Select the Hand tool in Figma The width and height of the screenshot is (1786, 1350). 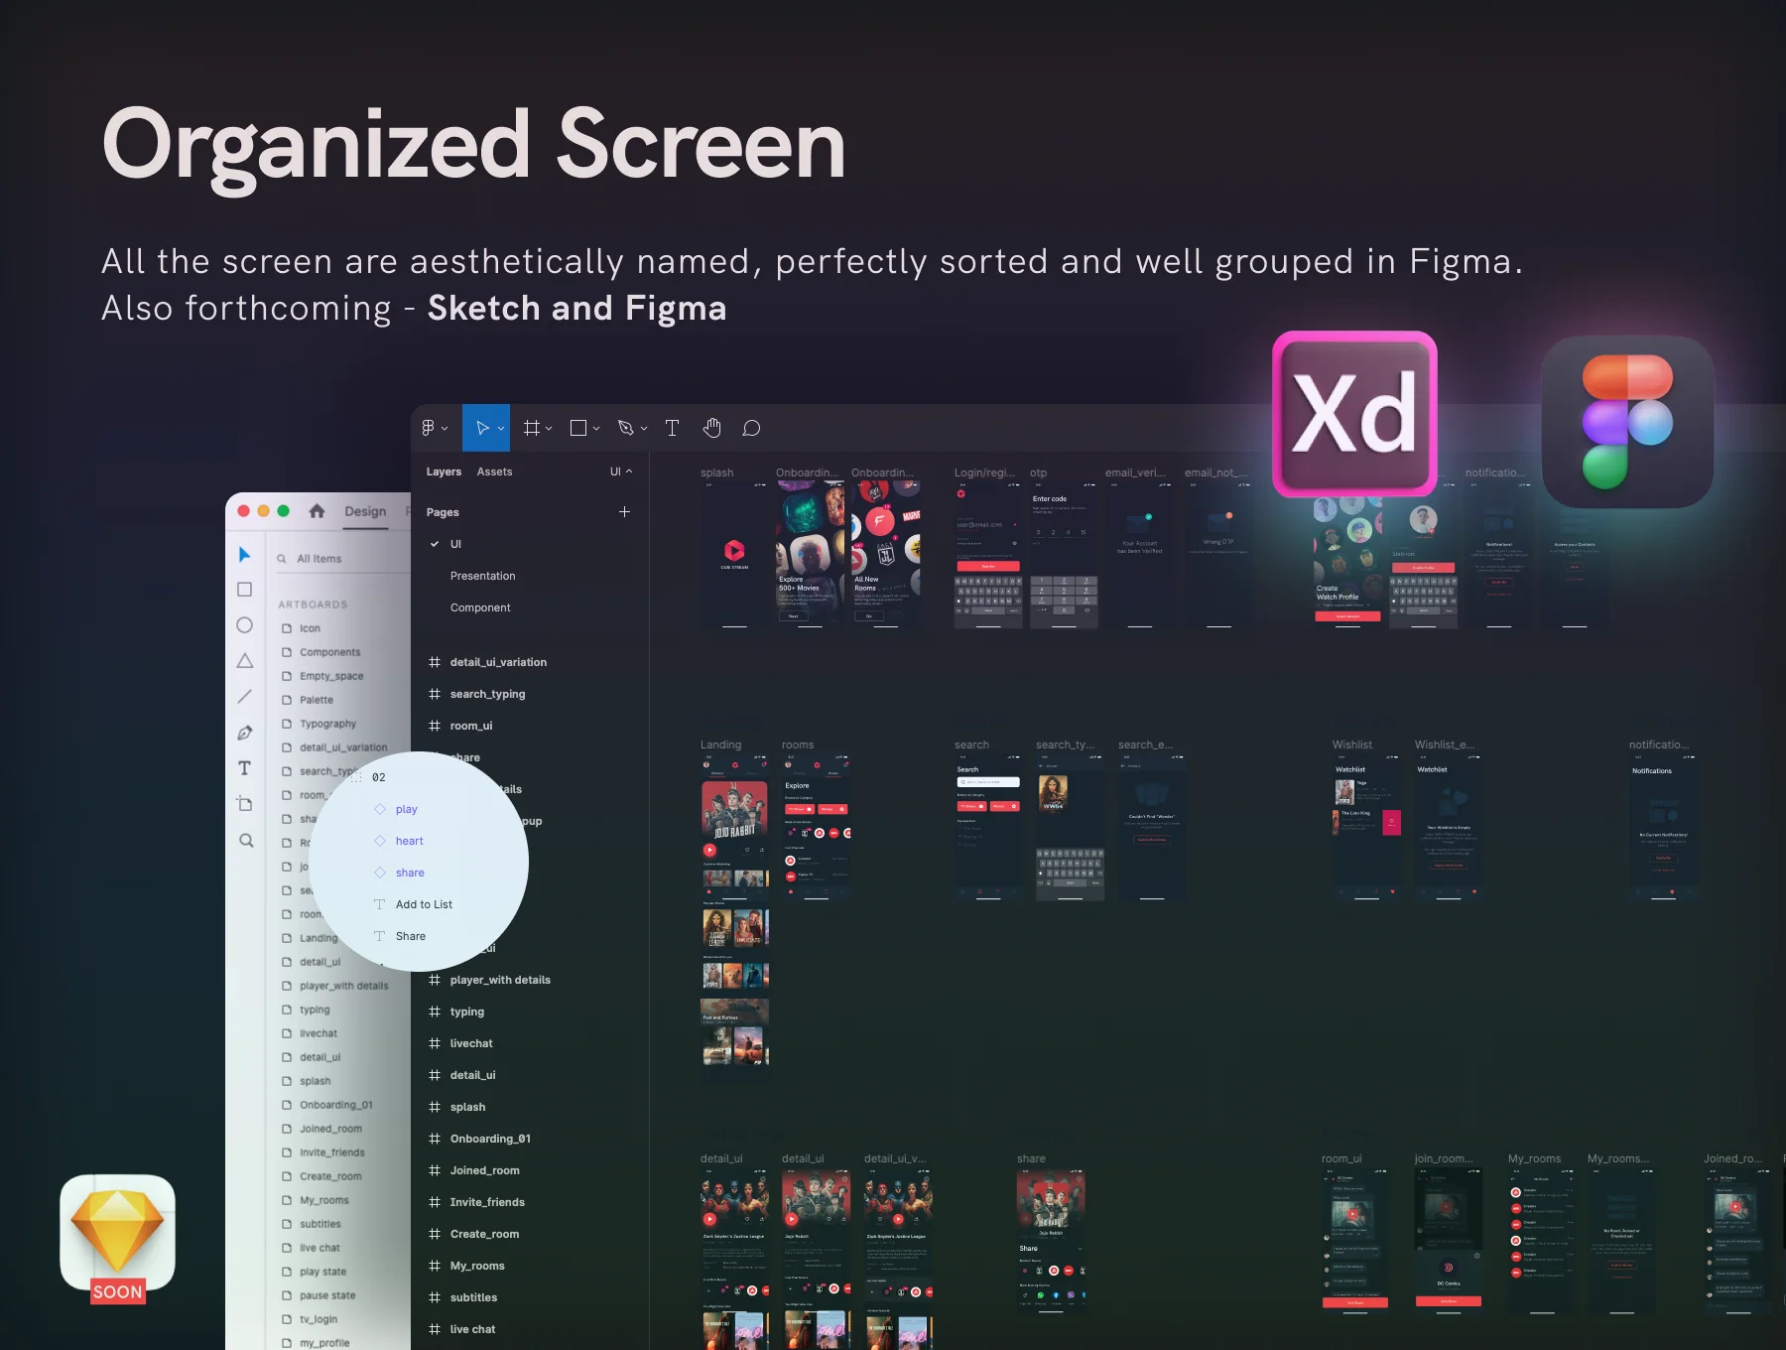(x=711, y=428)
